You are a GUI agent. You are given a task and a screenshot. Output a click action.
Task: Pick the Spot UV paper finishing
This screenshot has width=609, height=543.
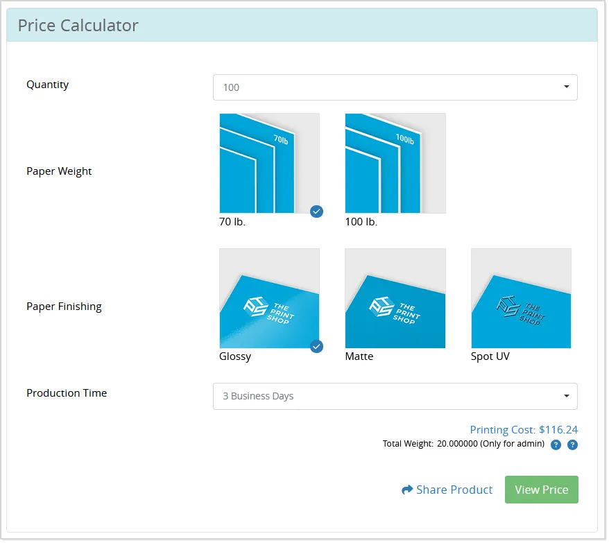[522, 299]
